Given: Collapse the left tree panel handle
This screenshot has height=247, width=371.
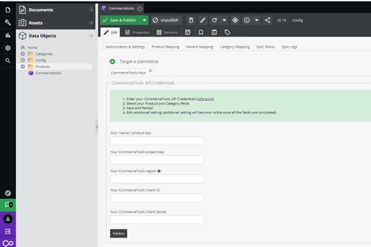Looking at the screenshot, I should pos(96,126).
